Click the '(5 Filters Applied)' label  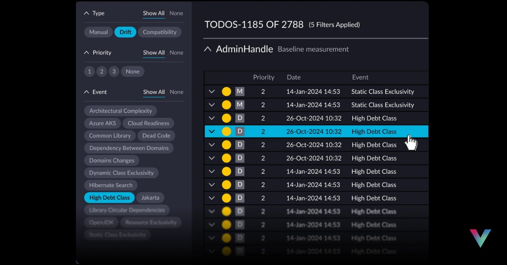(x=334, y=25)
